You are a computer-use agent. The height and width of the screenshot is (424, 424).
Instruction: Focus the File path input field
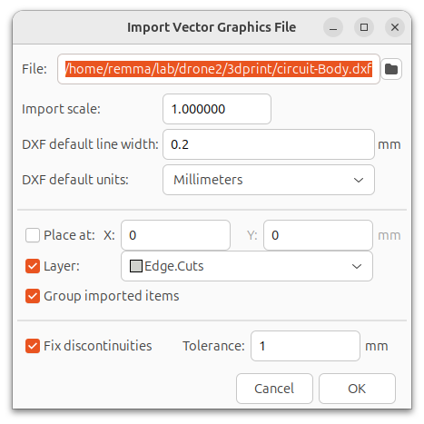click(219, 69)
